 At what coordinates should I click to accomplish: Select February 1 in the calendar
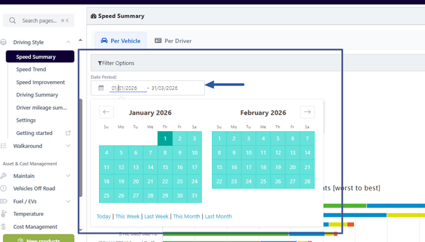[x=219, y=139]
